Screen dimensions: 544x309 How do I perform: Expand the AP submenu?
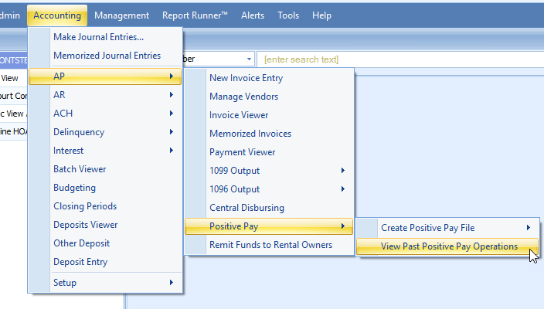(105, 76)
